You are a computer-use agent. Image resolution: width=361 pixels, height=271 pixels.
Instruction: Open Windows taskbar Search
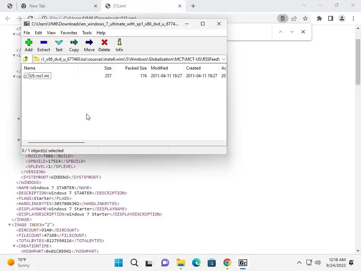[x=134, y=263]
